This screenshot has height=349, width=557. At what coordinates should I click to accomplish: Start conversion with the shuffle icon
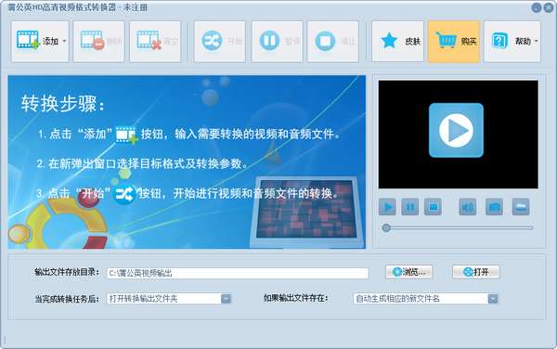click(x=212, y=41)
